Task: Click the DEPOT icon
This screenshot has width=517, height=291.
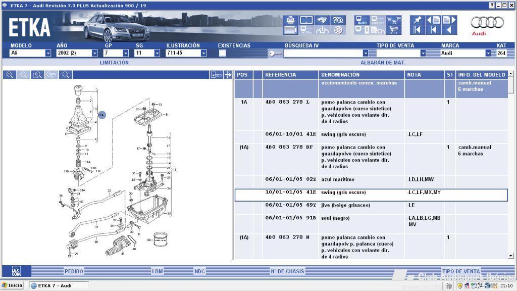Action: tap(378, 20)
